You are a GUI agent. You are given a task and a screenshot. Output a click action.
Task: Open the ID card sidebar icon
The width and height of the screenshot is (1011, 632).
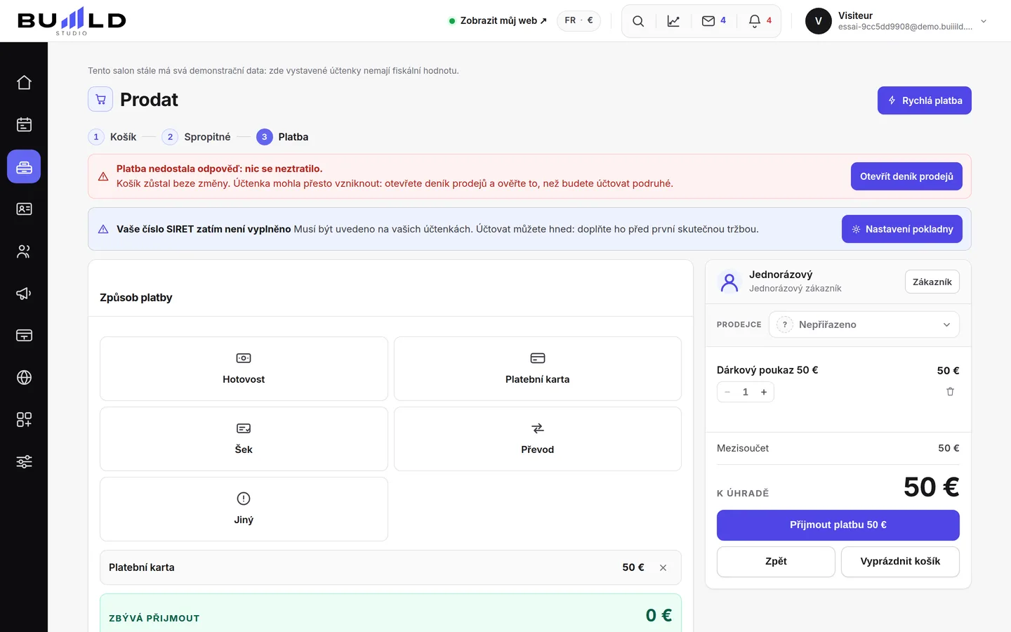coord(24,209)
